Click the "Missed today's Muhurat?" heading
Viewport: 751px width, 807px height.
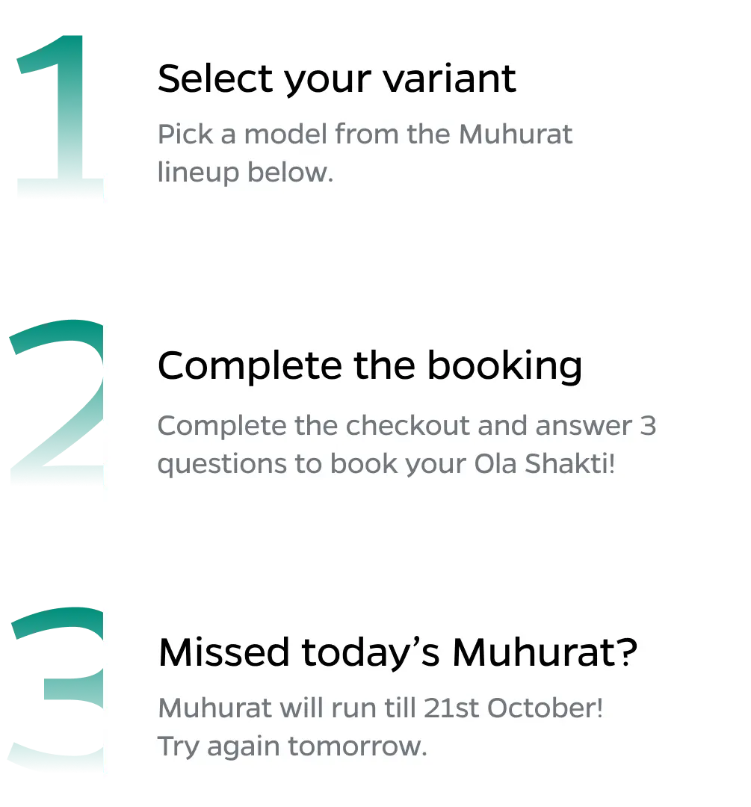(x=398, y=652)
